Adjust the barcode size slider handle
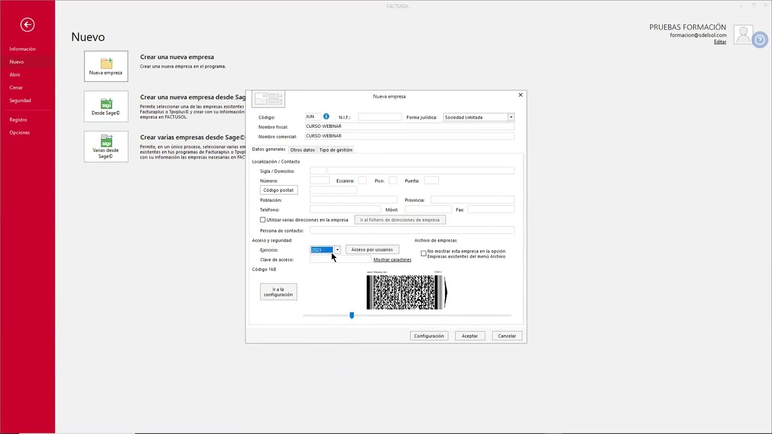This screenshot has height=434, width=772. click(x=352, y=315)
